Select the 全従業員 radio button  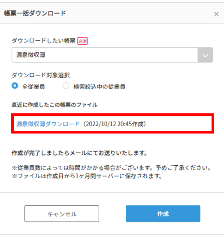15,86
